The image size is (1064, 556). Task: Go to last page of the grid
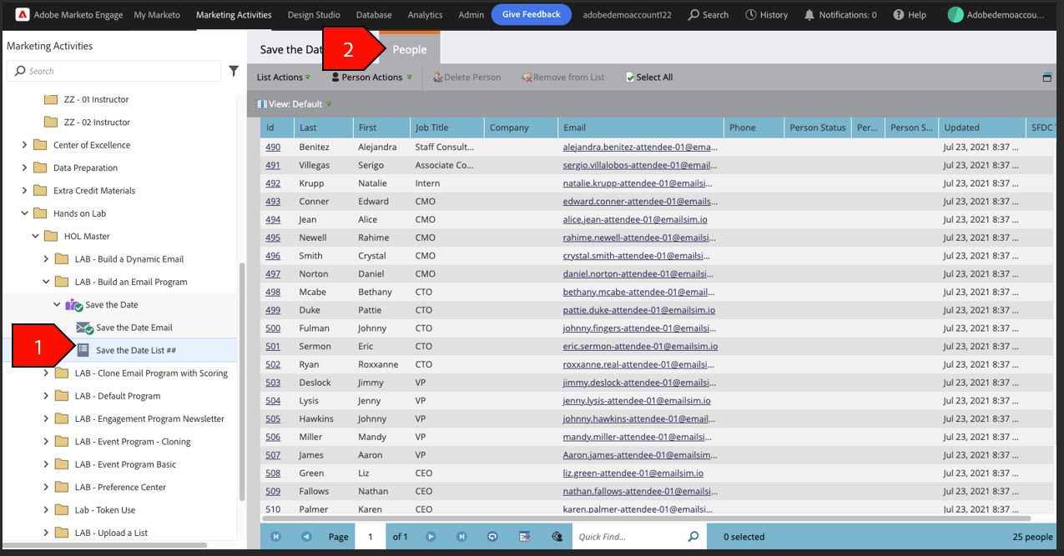(x=461, y=537)
